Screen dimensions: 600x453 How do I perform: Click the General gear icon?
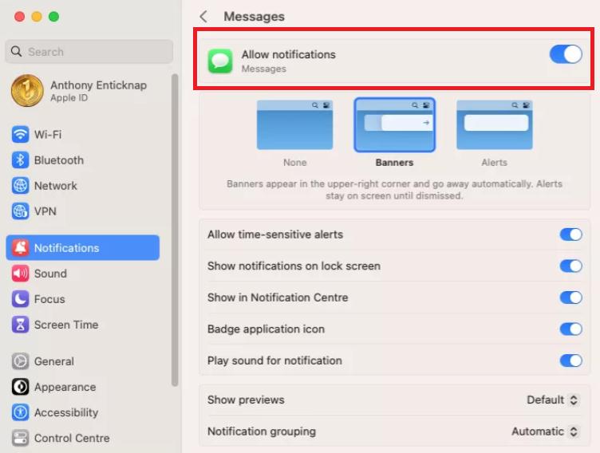click(x=20, y=361)
